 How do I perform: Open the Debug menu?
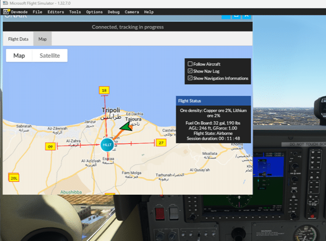coord(113,12)
